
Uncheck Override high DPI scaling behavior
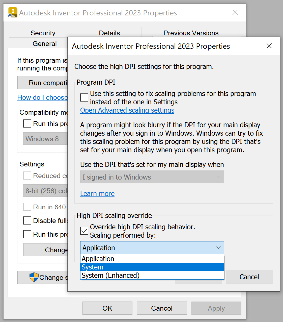click(x=84, y=231)
